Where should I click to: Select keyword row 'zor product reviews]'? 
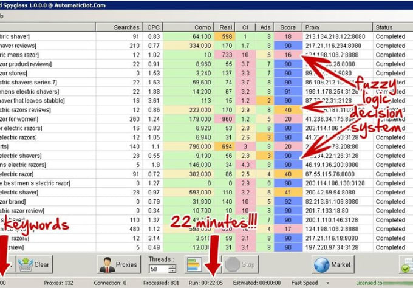point(26,64)
